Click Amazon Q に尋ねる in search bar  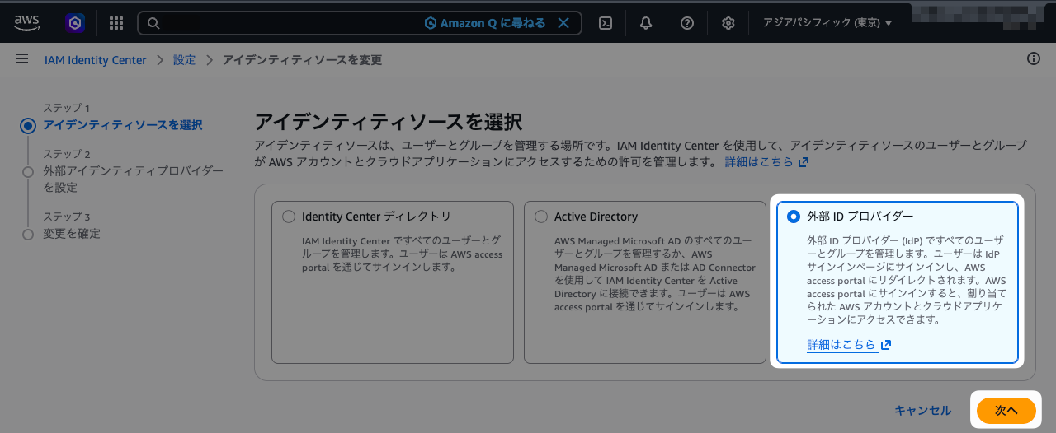pyautogui.click(x=485, y=23)
